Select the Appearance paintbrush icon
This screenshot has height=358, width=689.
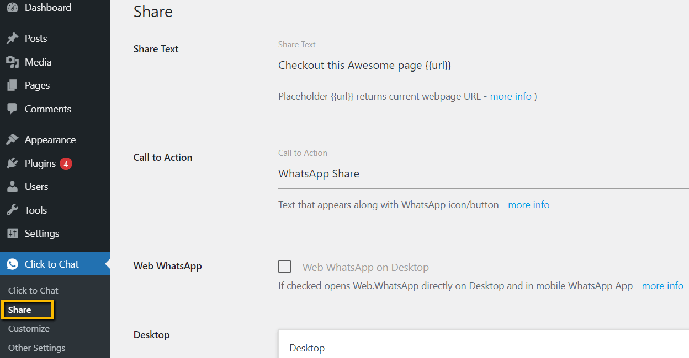(x=12, y=139)
